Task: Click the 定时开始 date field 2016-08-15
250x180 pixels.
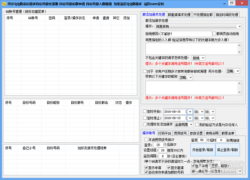Action: [x=175, y=112]
